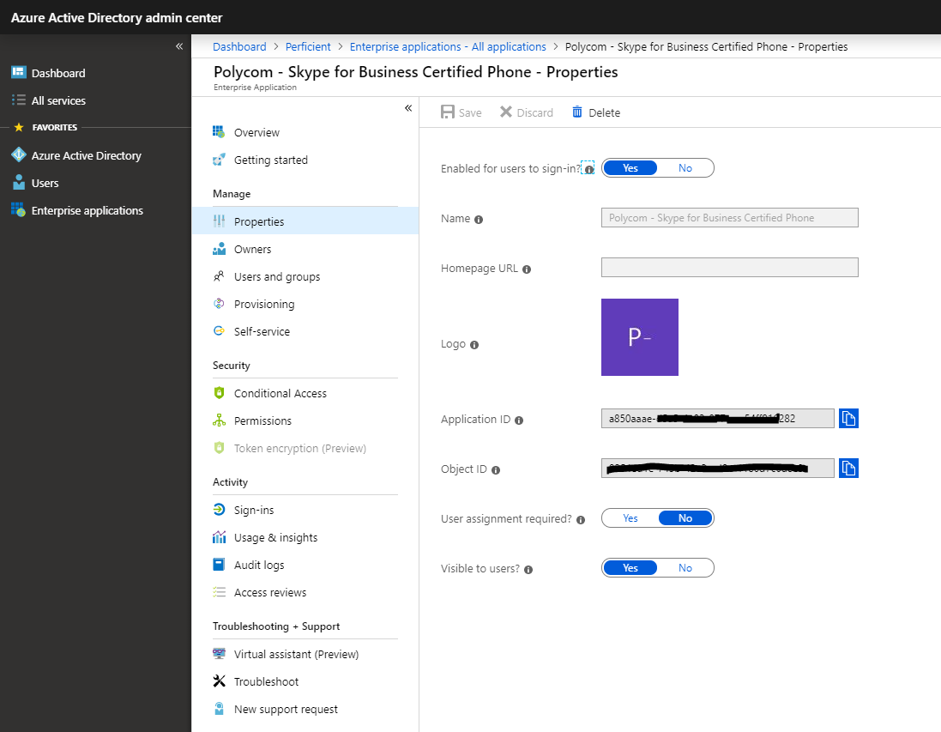This screenshot has height=732, width=941.
Task: Click the Troubleshoot wrench icon
Action: click(219, 681)
